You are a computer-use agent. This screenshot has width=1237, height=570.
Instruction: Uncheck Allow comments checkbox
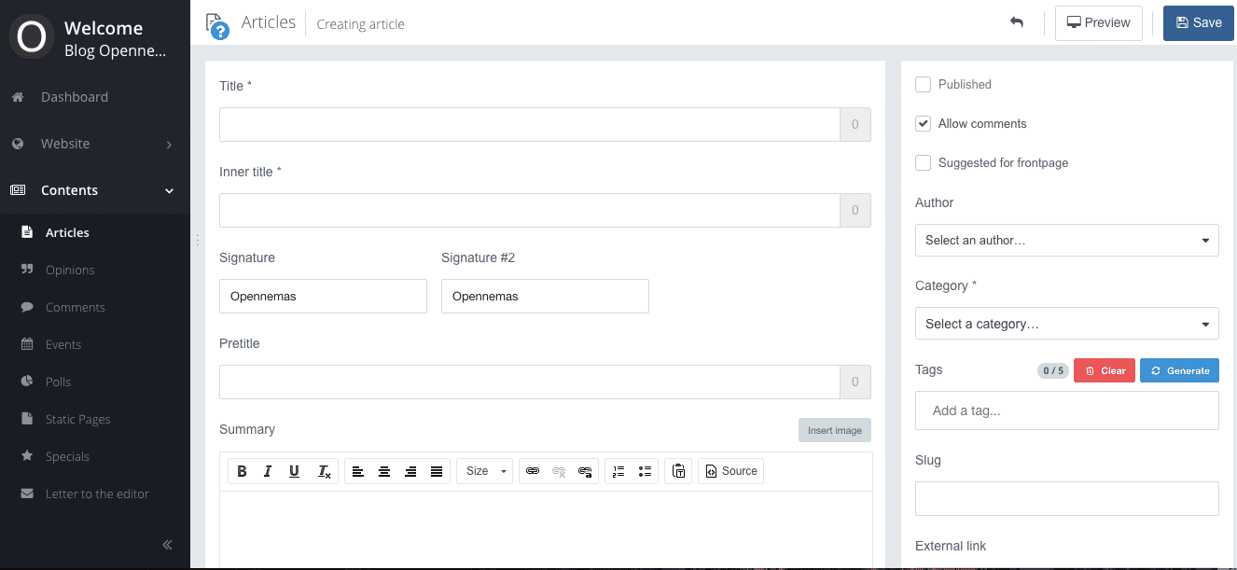[924, 123]
